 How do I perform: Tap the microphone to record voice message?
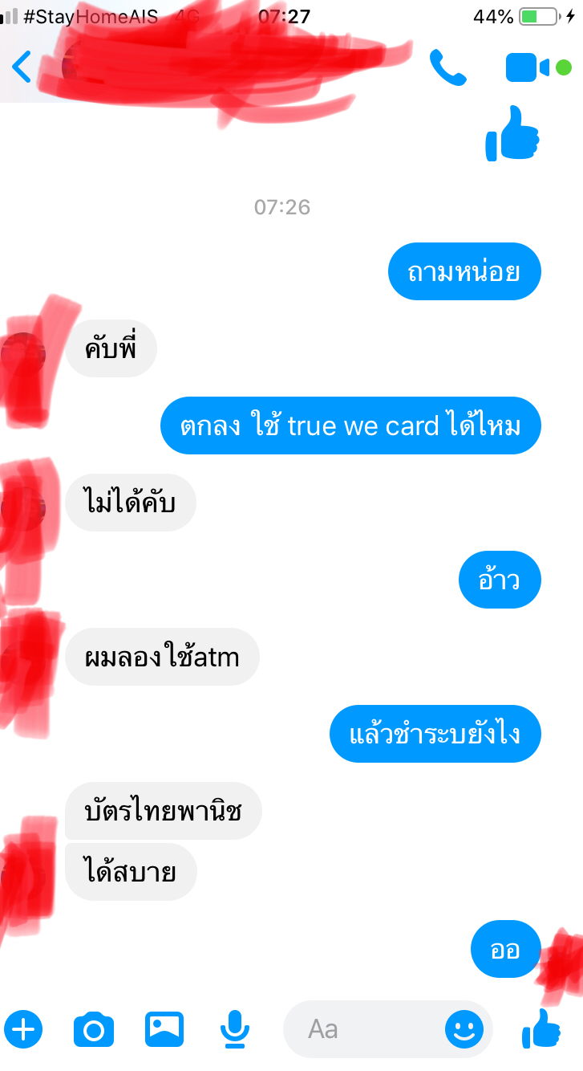point(235,1029)
